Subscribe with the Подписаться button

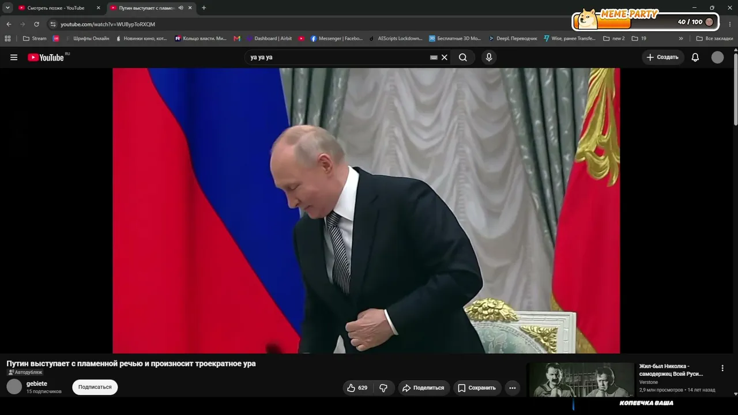[95, 387]
